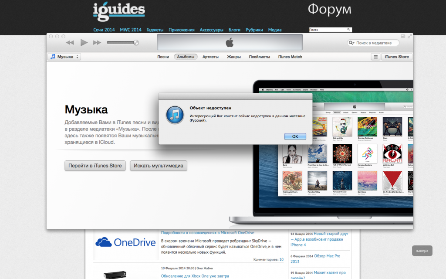This screenshot has height=279, width=446.
Task: Click the music note icon beside Музыка
Action: tap(53, 57)
